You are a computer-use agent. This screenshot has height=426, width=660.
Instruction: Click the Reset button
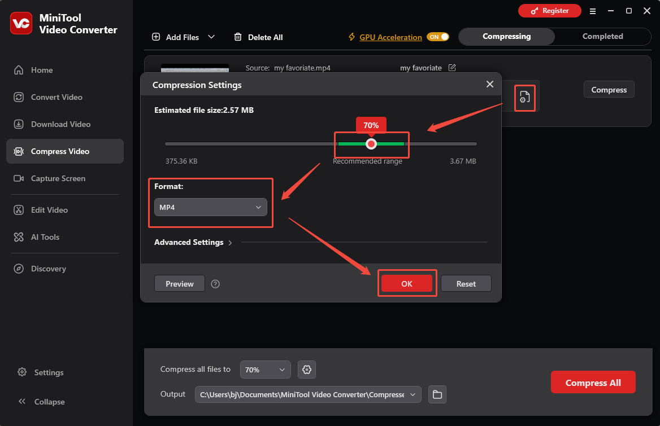[466, 284]
